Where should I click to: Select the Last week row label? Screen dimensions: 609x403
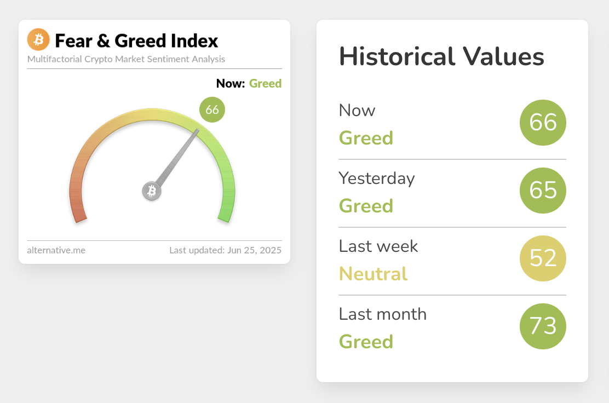378,246
